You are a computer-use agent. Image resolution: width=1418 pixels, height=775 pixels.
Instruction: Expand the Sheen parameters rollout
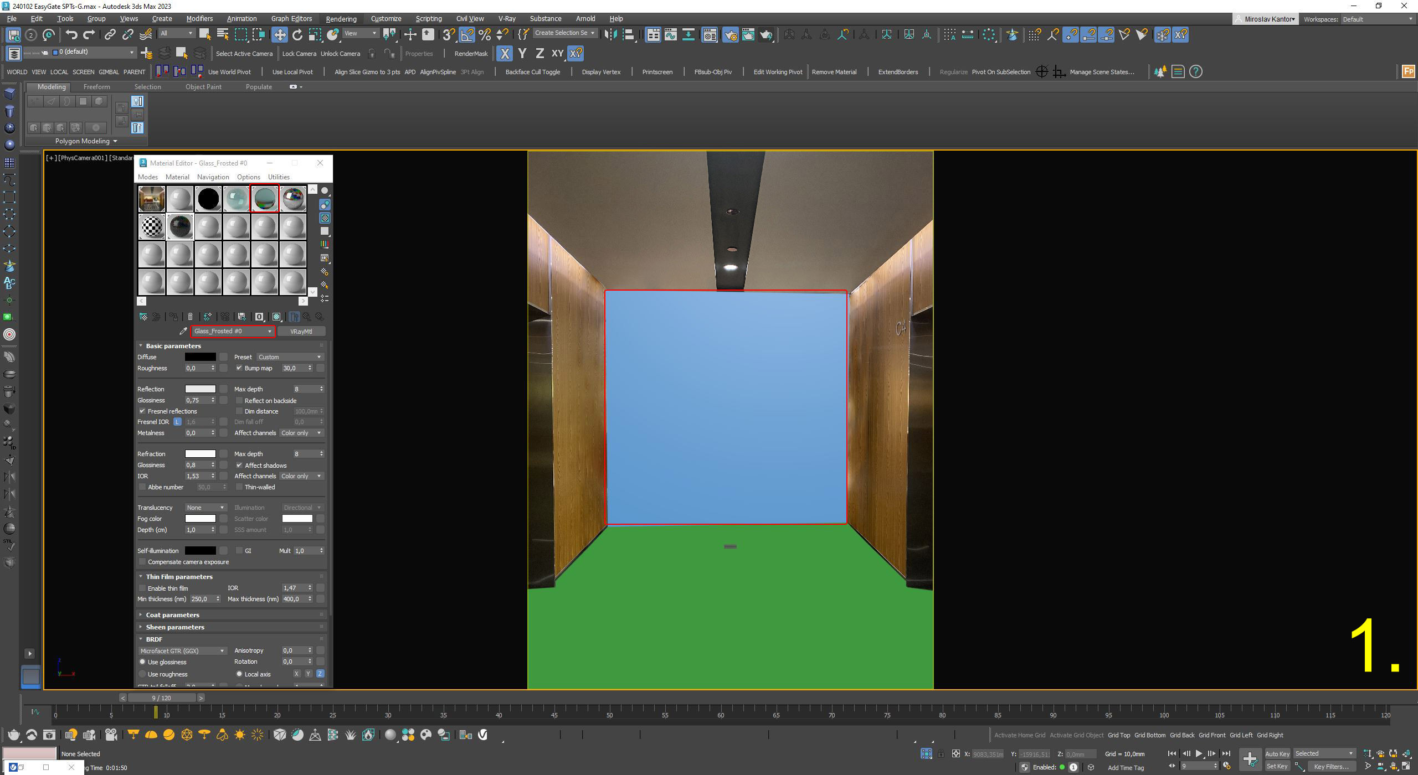click(x=174, y=627)
